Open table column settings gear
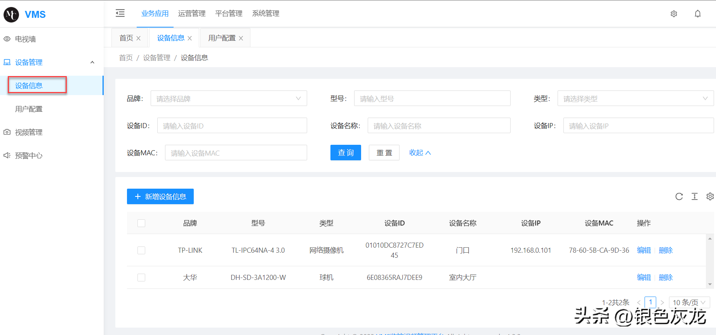 tap(710, 196)
